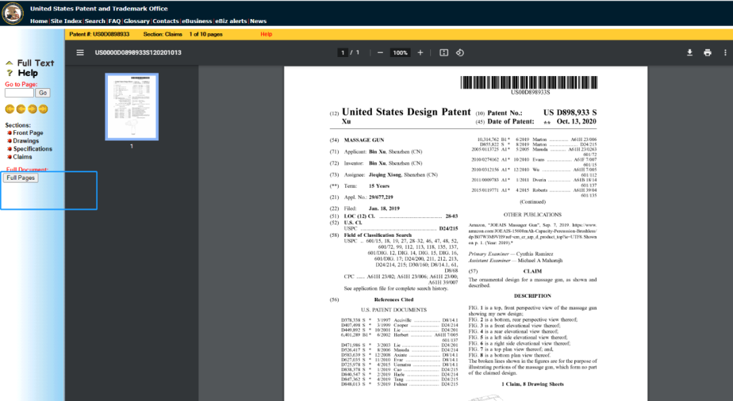Open Contacts in the top navigation

[x=166, y=21]
